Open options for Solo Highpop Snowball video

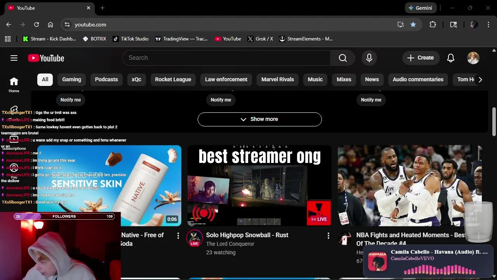pos(328,236)
